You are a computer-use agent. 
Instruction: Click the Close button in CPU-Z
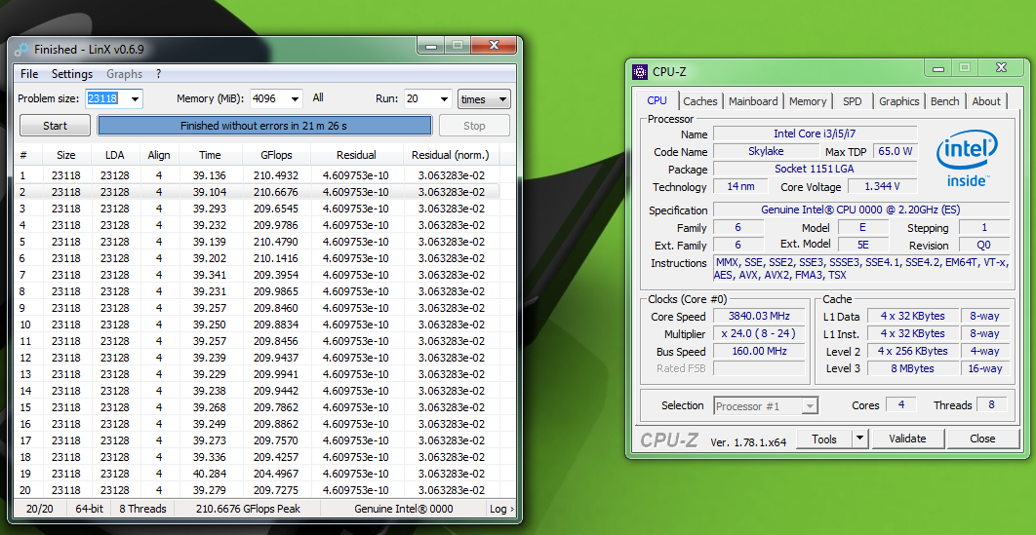[982, 439]
